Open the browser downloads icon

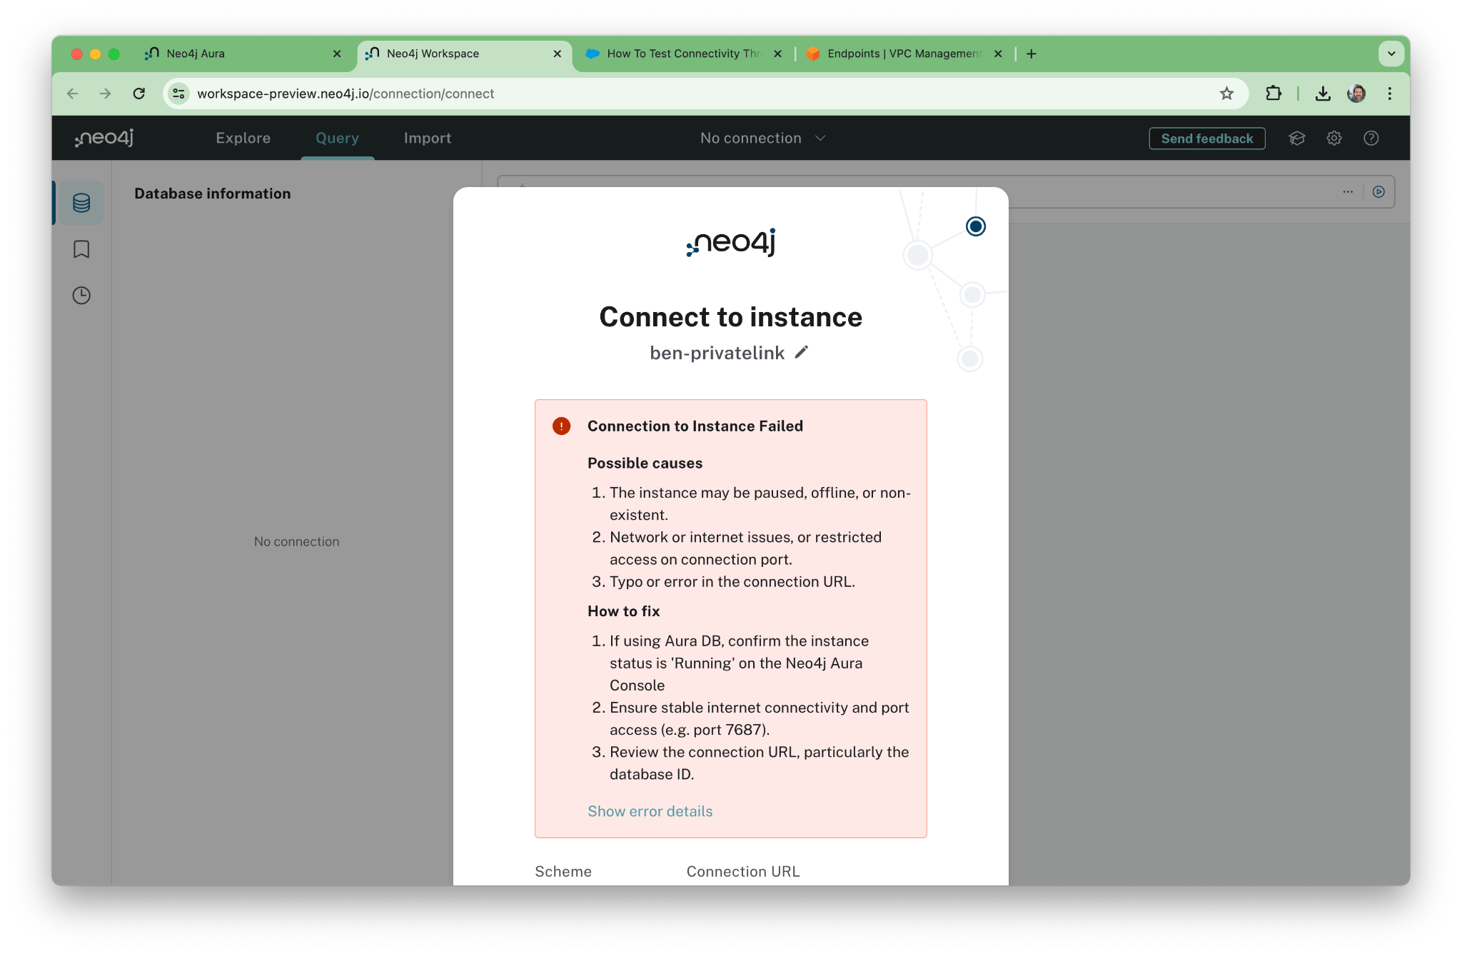coord(1323,94)
